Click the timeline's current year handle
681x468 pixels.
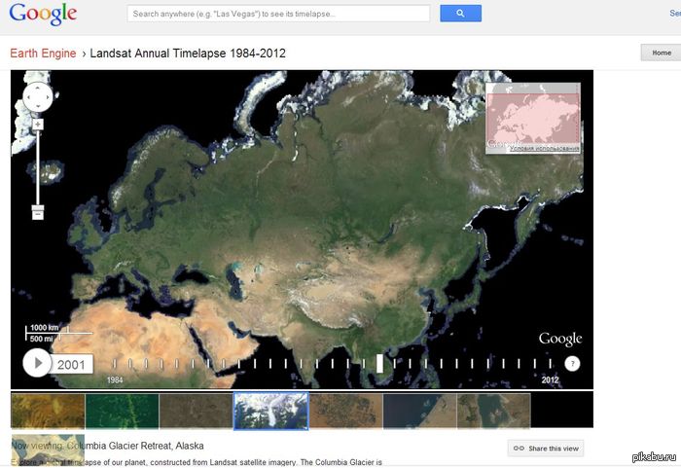[379, 363]
